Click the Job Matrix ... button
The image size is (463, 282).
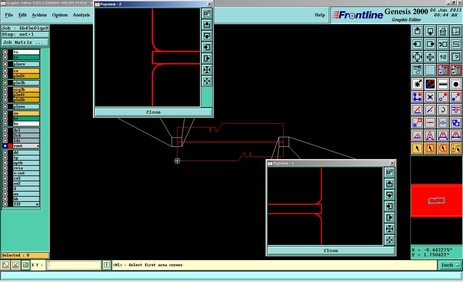(25, 42)
